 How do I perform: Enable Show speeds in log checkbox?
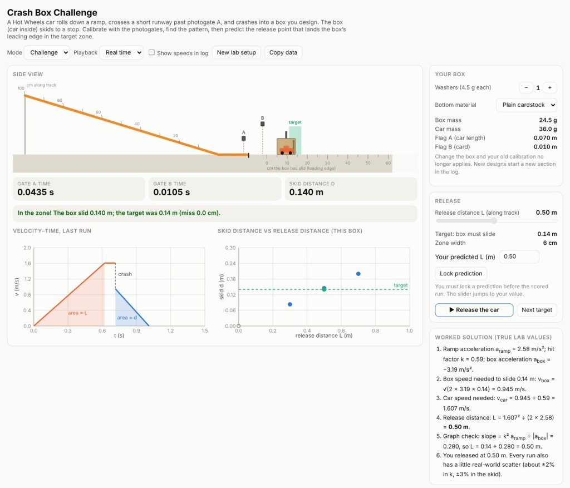point(151,53)
